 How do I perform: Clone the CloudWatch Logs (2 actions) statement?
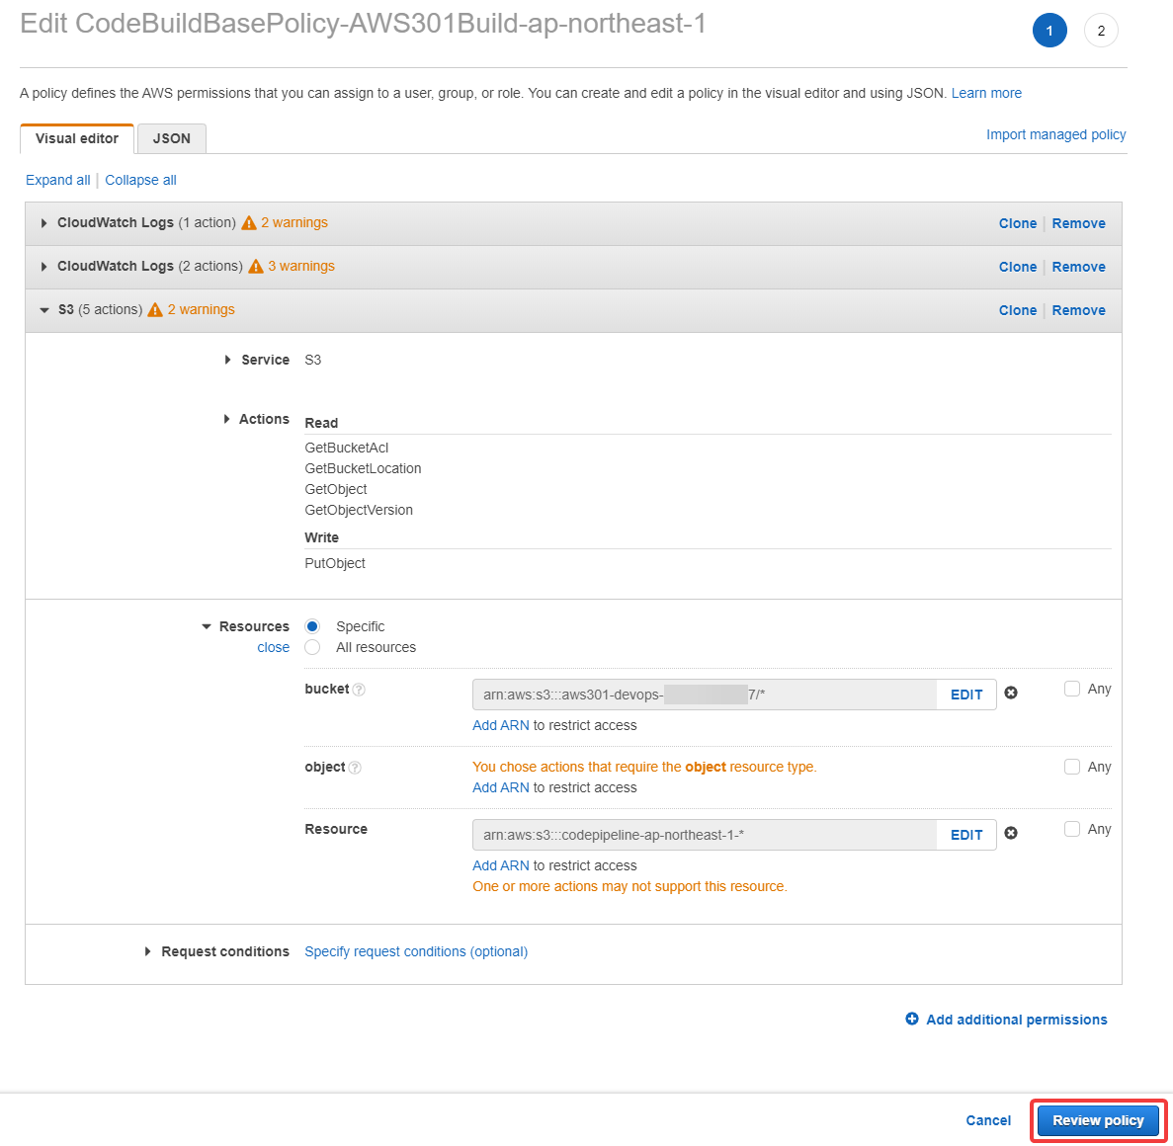pos(1018,267)
